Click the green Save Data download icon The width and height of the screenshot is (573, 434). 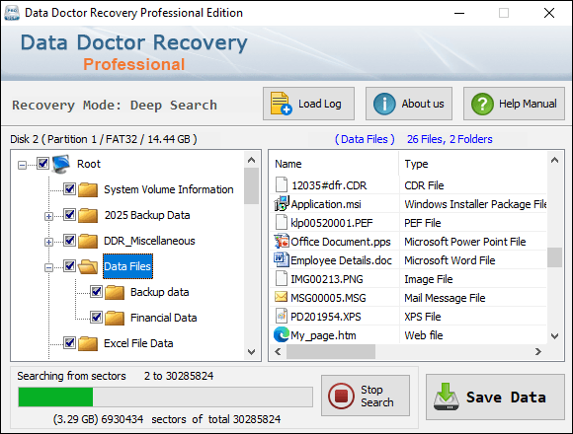click(447, 397)
